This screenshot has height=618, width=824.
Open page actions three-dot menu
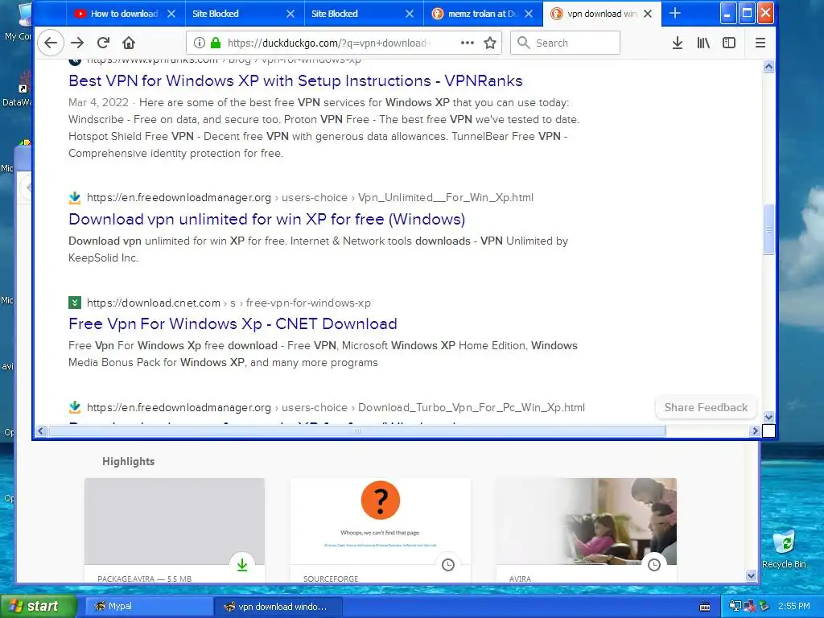coord(468,43)
